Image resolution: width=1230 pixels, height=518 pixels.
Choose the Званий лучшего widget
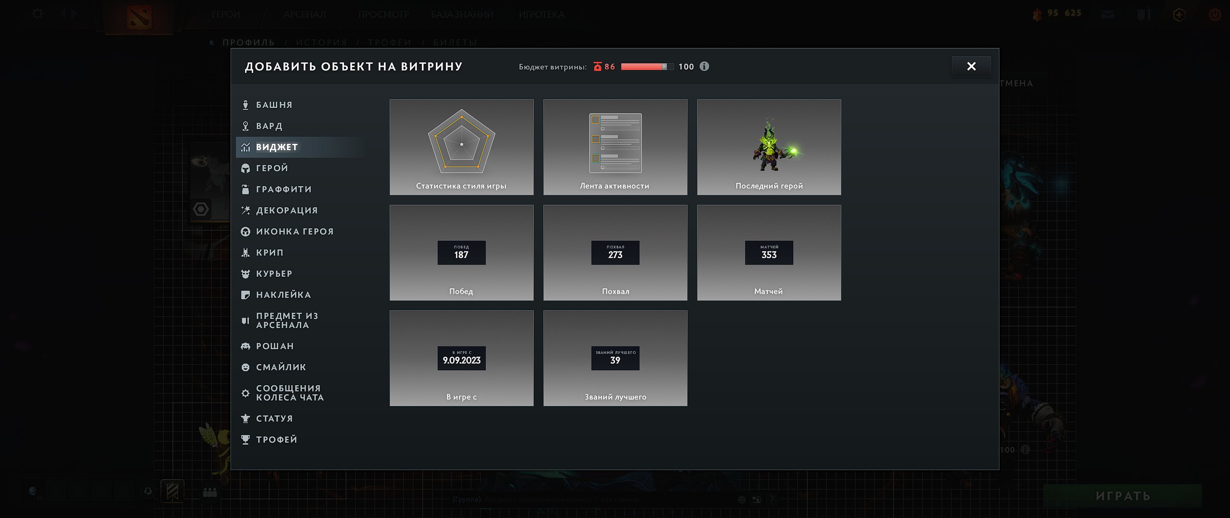click(x=615, y=358)
